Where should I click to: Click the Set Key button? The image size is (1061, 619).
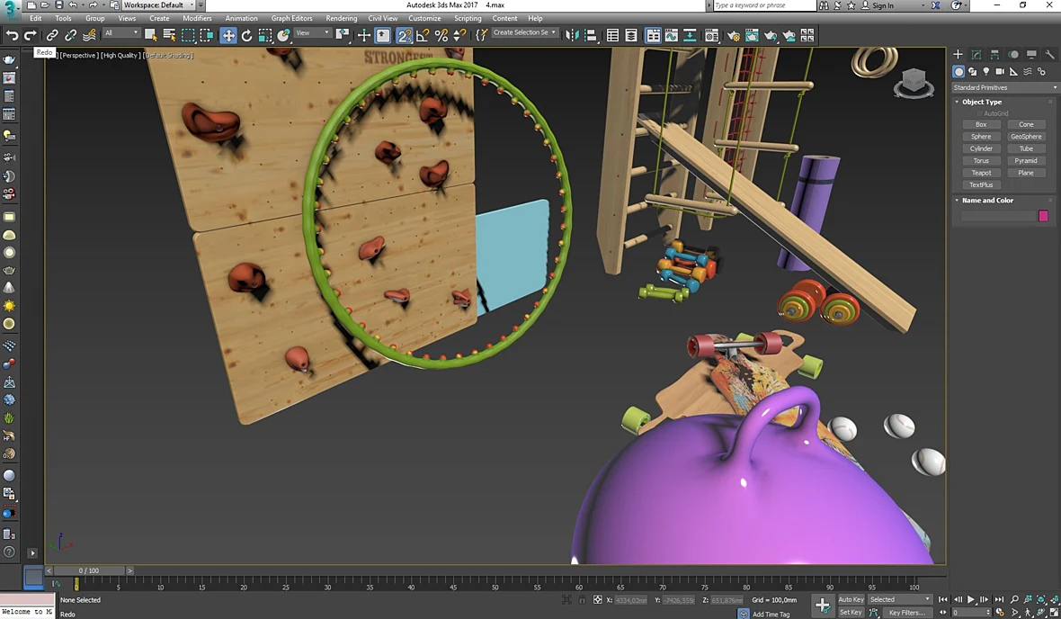click(x=851, y=612)
